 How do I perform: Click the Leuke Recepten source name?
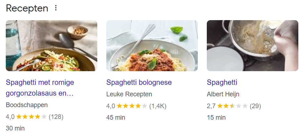(x=129, y=94)
